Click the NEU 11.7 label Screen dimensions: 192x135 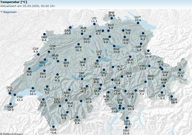click(x=42, y=64)
